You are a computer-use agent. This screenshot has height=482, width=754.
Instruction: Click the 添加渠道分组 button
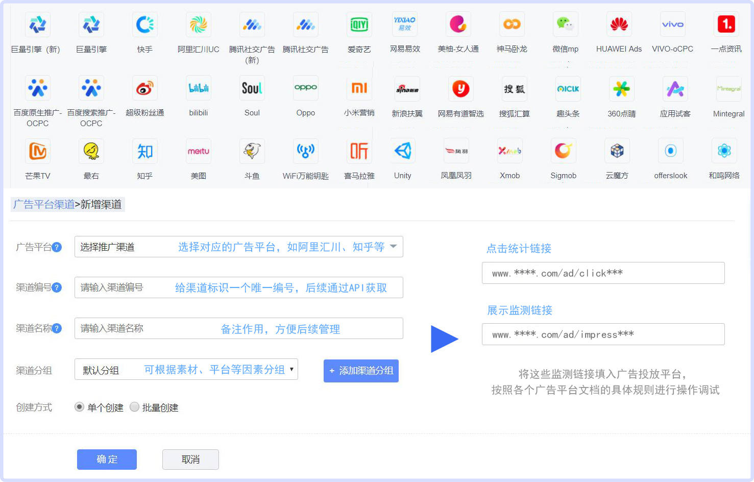(361, 371)
